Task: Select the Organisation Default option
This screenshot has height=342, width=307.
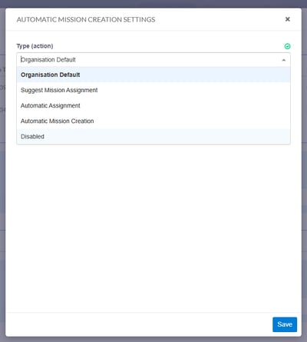Action: click(x=153, y=75)
